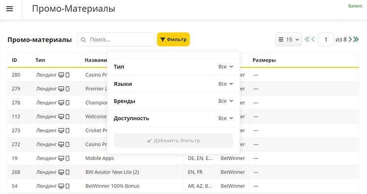The height and width of the screenshot is (194, 367).
Task: Click the Поиск search field
Action: 116,40
